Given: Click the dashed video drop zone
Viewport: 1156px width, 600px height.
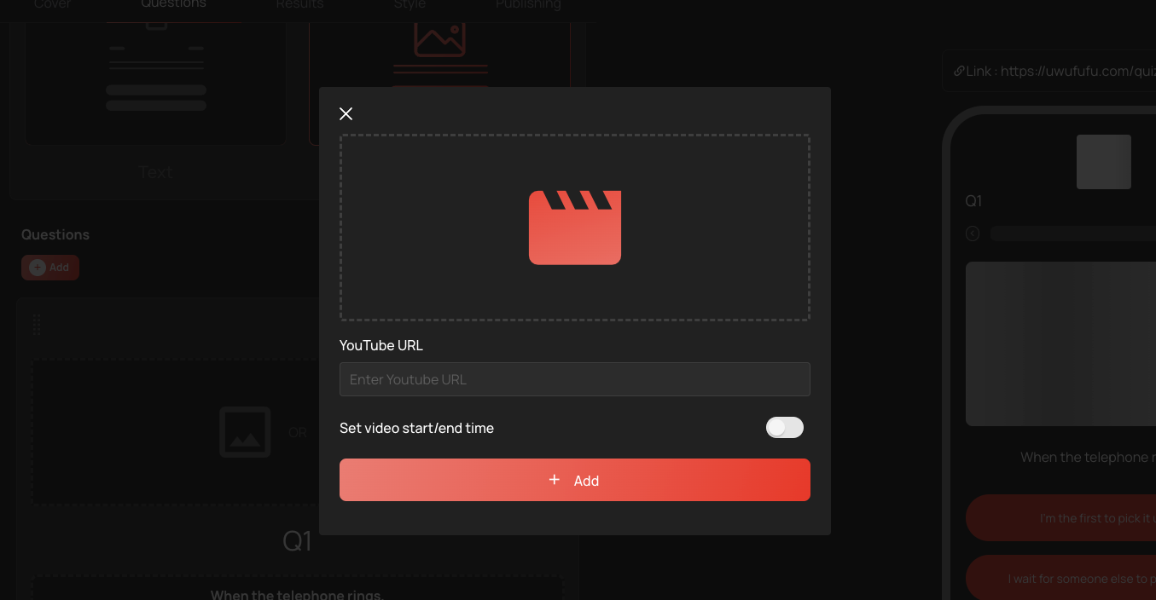Looking at the screenshot, I should tap(575, 228).
